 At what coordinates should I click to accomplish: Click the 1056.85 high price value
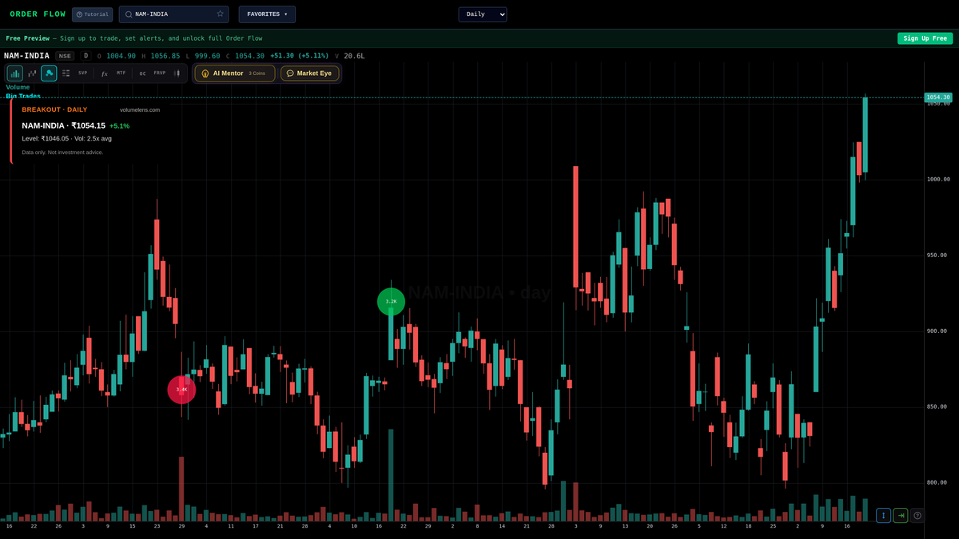click(x=165, y=56)
